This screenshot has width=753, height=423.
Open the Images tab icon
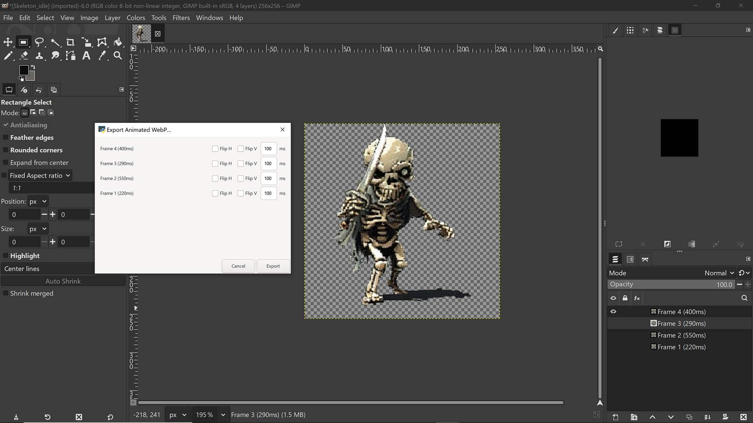tap(54, 90)
